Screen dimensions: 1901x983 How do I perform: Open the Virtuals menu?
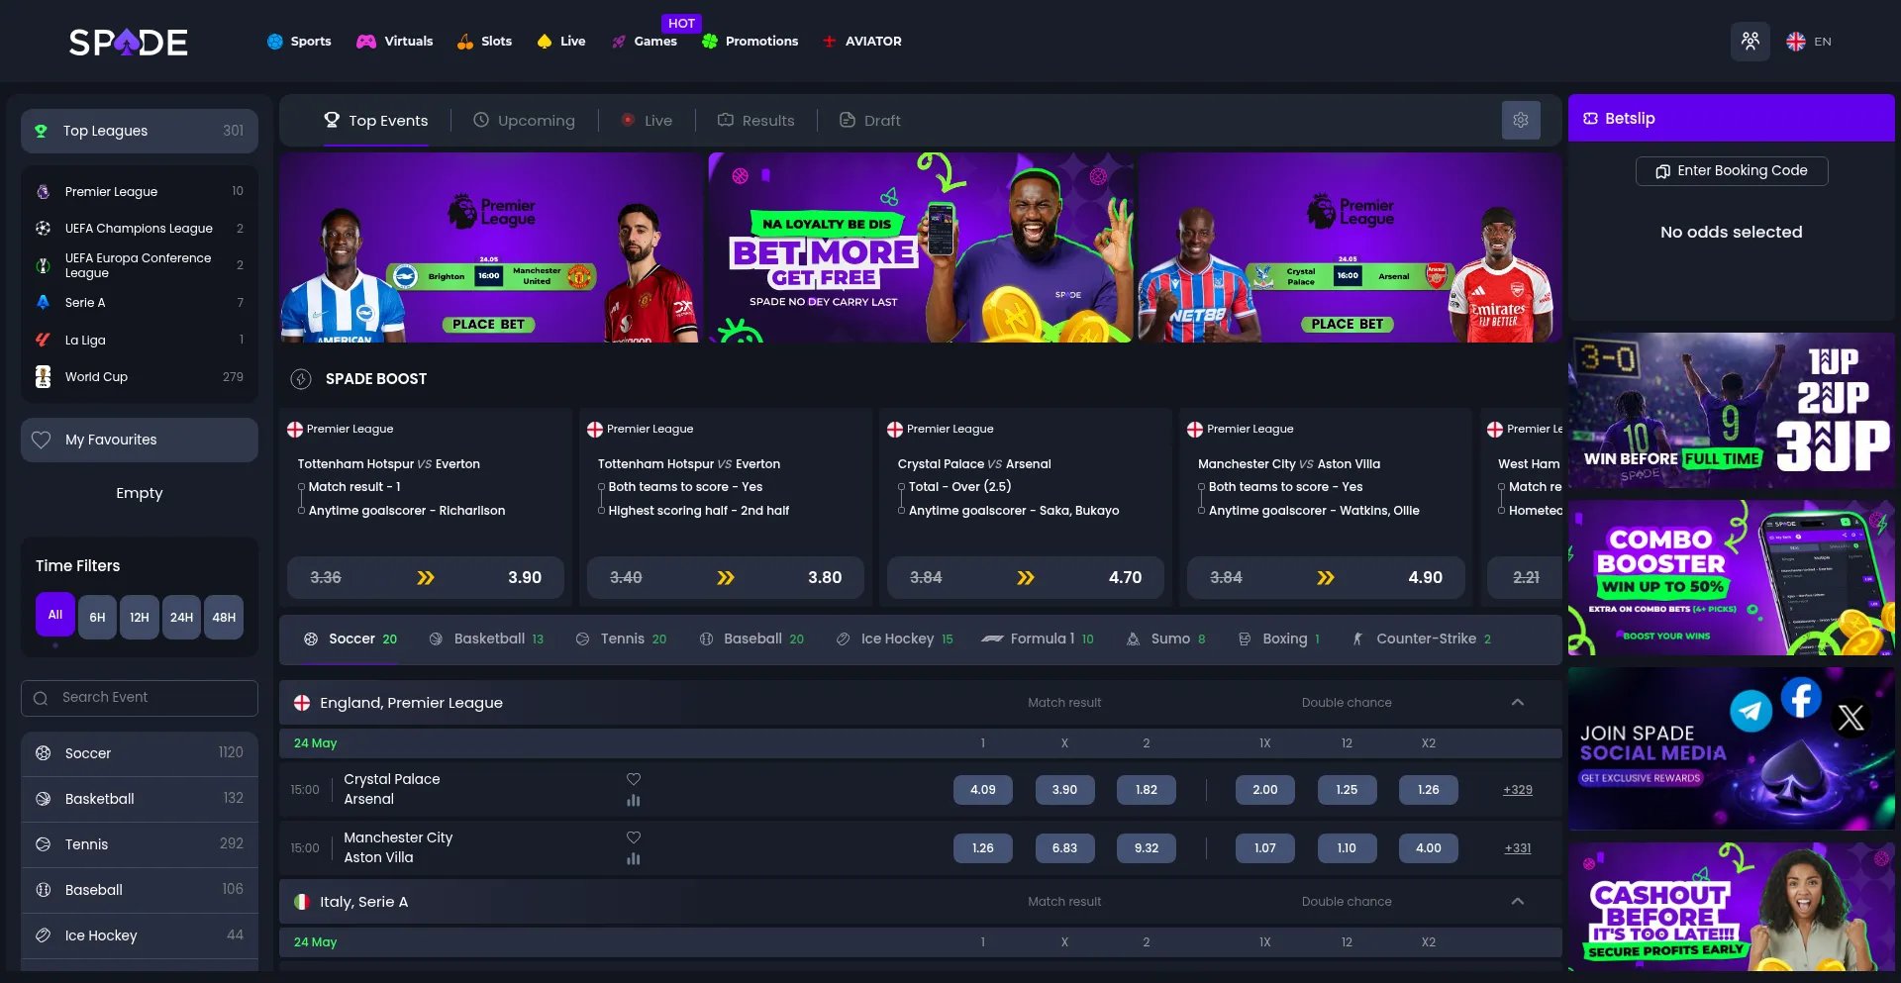click(395, 42)
